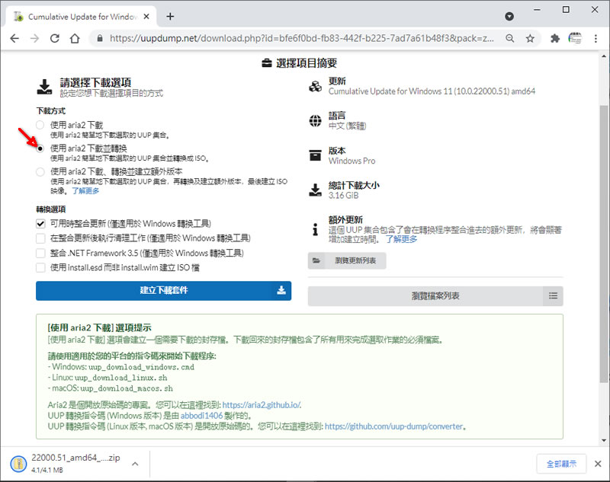This screenshot has height=482, width=610.
Task: Click the list icon beside 瀏覽檔案列表
Action: 553,296
